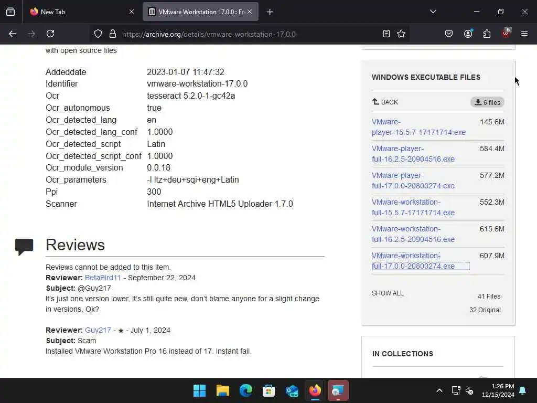
Task: Click the Ocr value tesseract 5.2.0-1-gc42a
Action: (191, 96)
